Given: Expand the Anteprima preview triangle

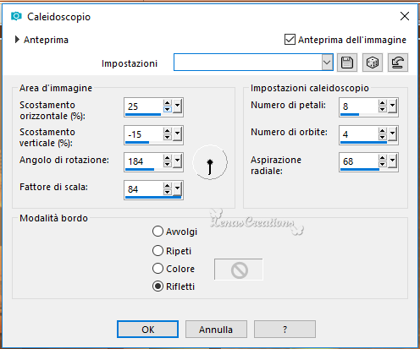Looking at the screenshot, I should pyautogui.click(x=17, y=40).
